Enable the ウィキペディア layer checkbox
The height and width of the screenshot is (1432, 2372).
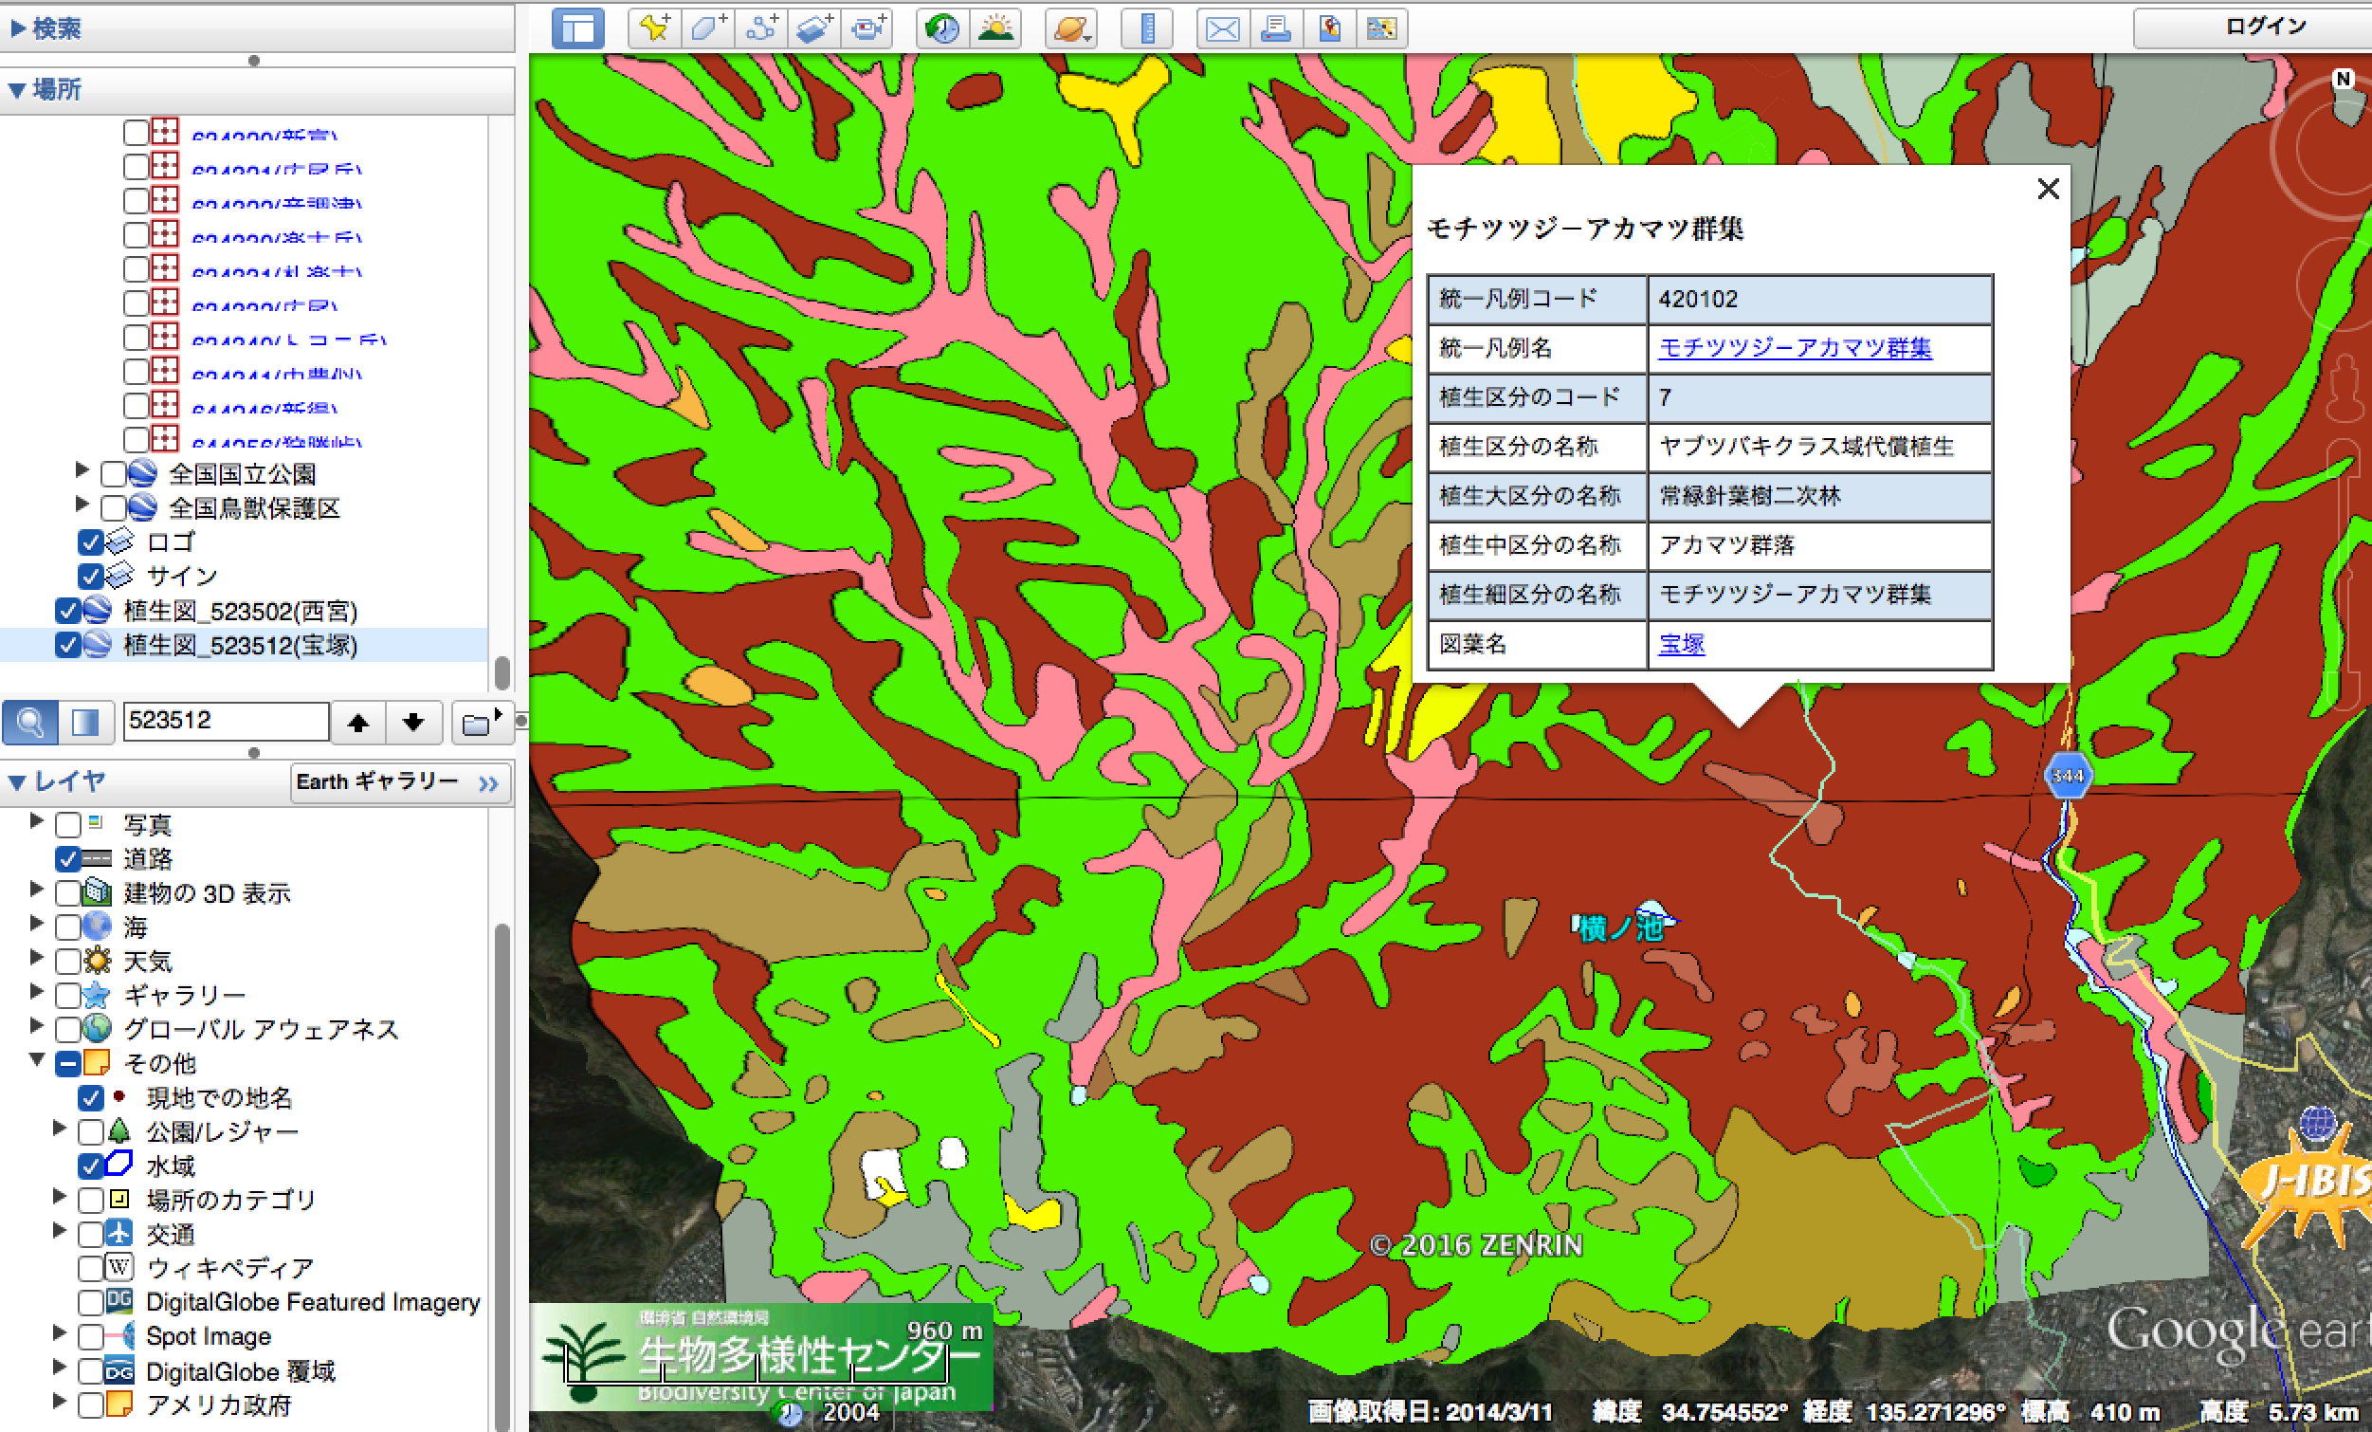tap(90, 1267)
